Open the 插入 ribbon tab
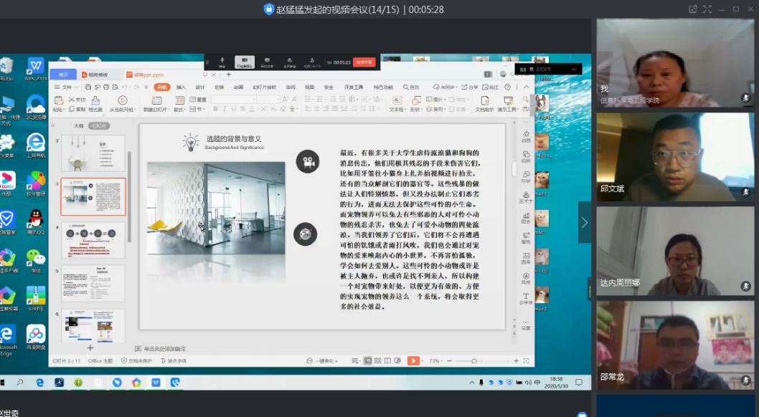 [x=181, y=87]
